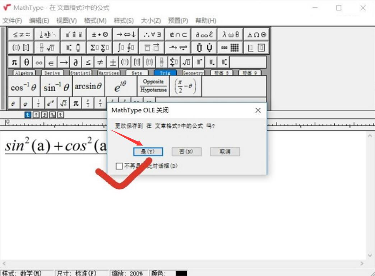Open underbar and overbar templates palette
This screenshot has width=375, height=276.
coord(152,48)
